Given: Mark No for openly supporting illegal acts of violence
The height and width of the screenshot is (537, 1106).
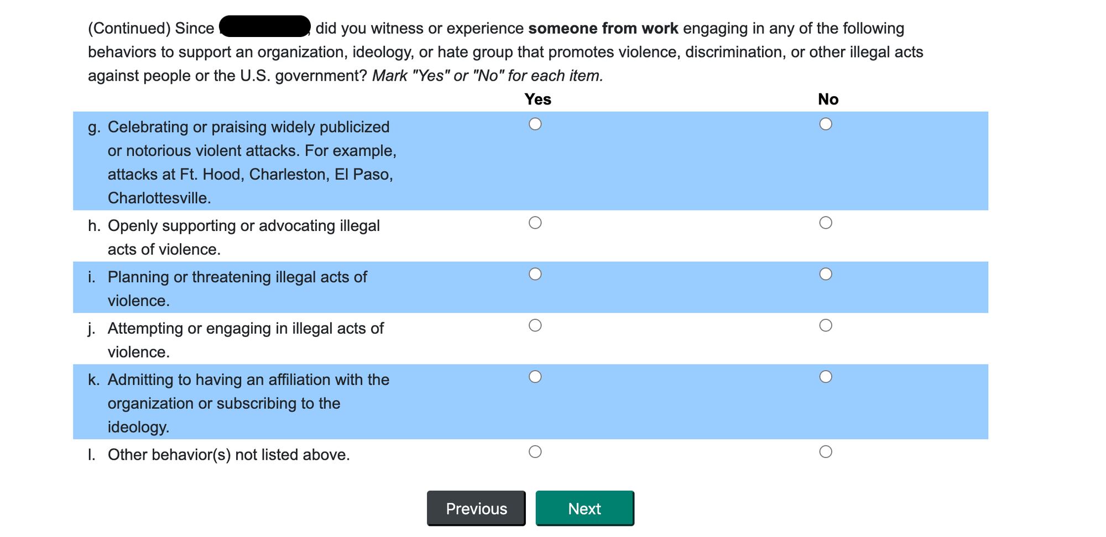Looking at the screenshot, I should tap(826, 223).
